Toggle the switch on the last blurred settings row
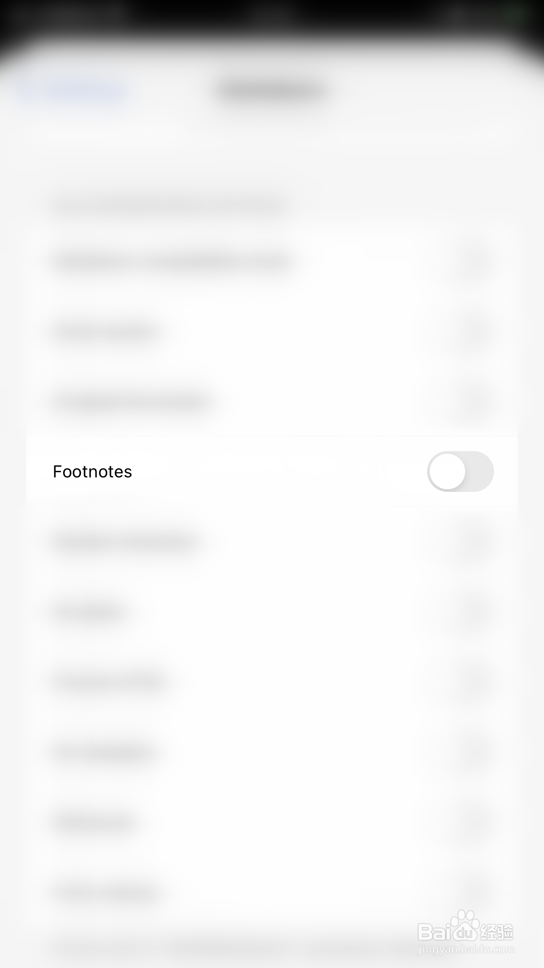 tap(472, 892)
